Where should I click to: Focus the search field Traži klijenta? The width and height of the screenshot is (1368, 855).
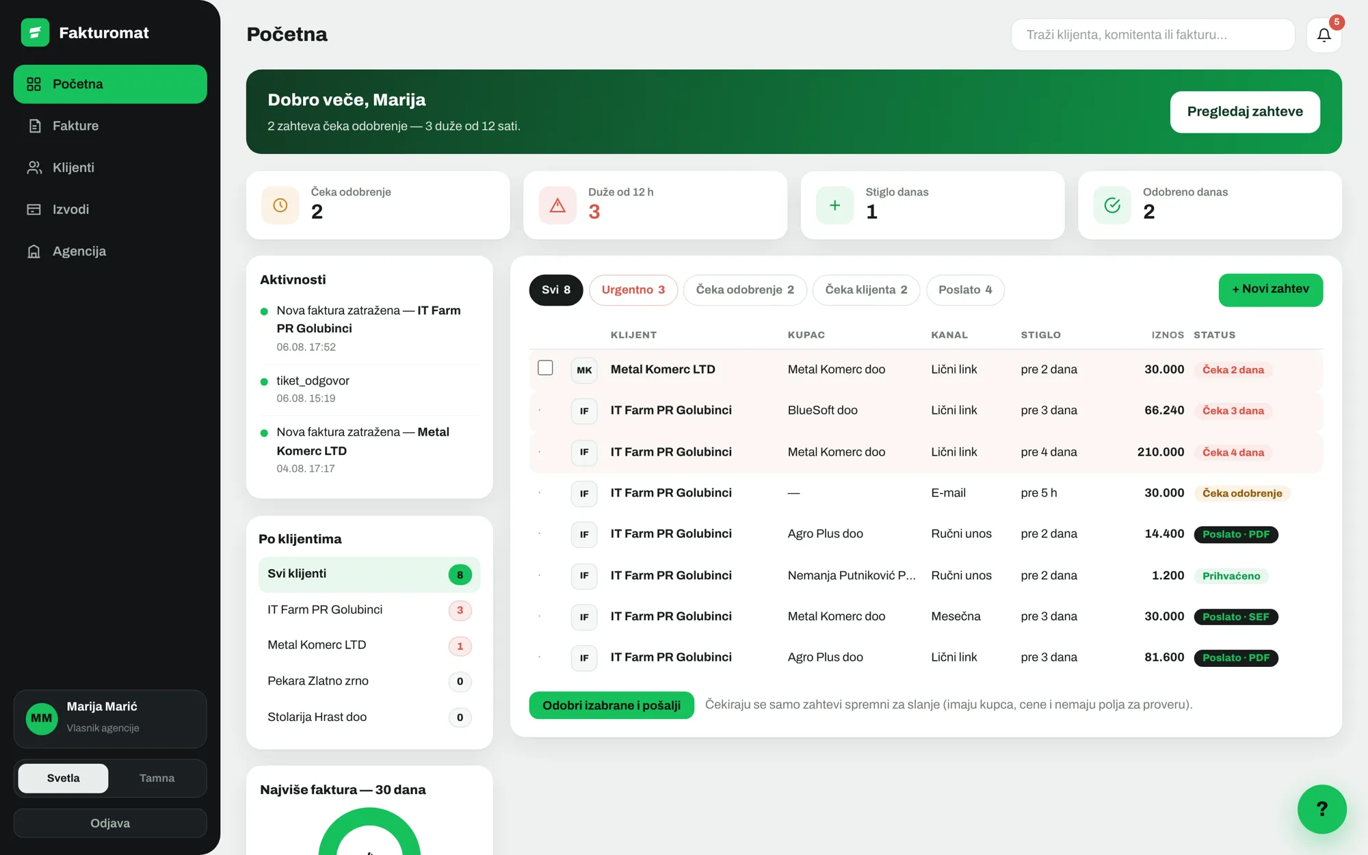click(1153, 35)
